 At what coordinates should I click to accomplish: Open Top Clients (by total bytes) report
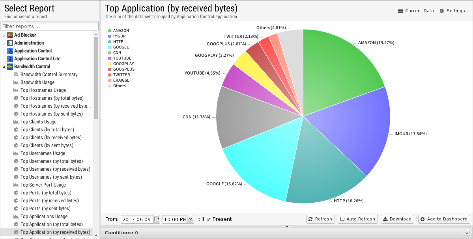(x=47, y=130)
